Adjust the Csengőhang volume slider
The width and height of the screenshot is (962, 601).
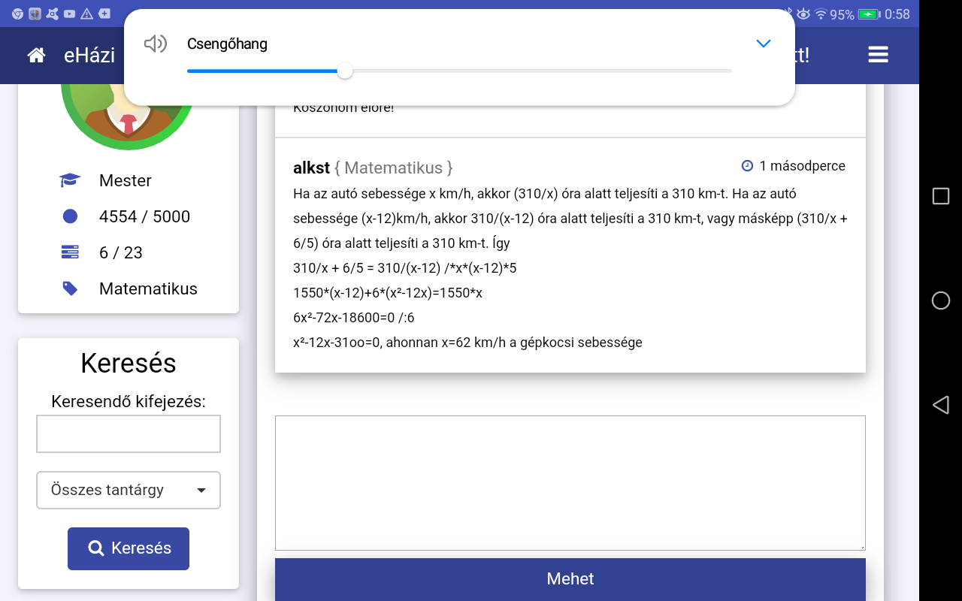tap(345, 71)
